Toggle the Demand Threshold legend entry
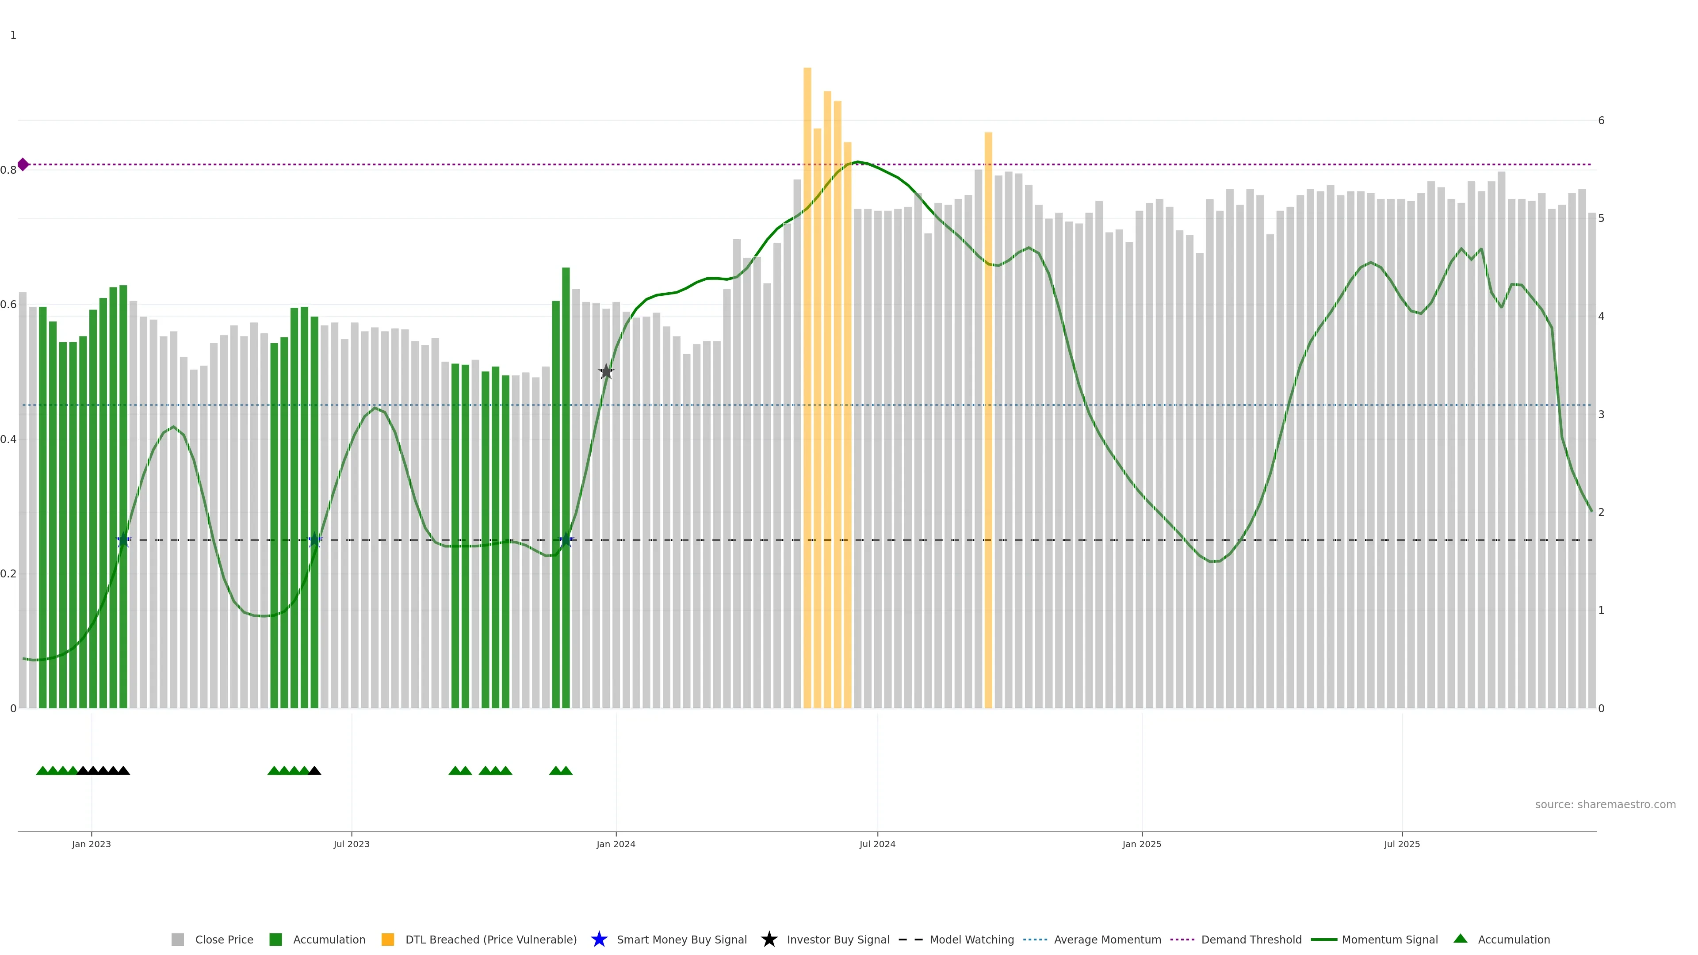1698x955 pixels. (x=1182, y=939)
